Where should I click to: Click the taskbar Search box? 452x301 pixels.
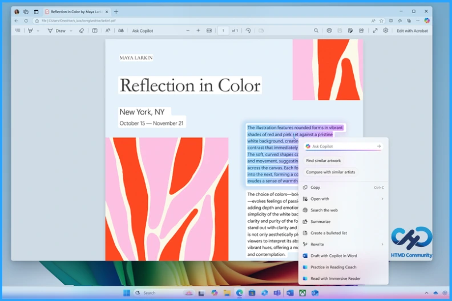coord(163,293)
